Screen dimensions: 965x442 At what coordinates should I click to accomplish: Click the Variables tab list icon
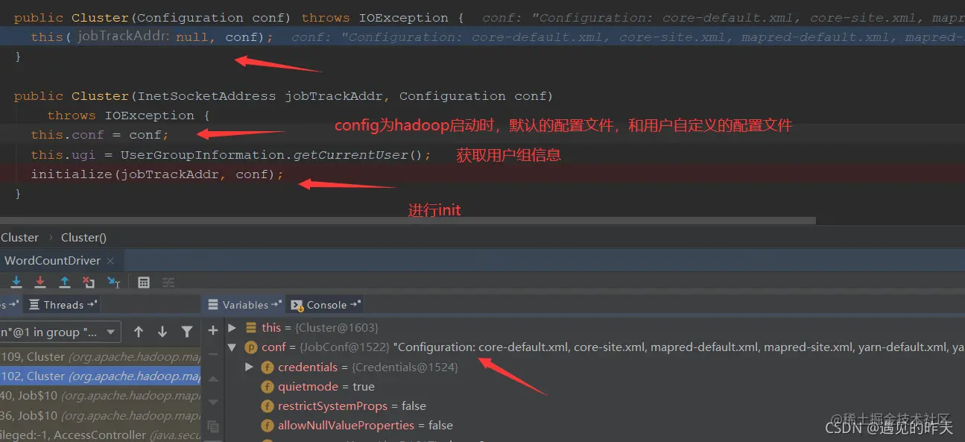213,305
